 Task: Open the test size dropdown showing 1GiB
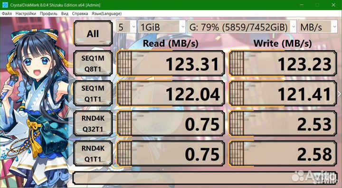tap(162, 27)
